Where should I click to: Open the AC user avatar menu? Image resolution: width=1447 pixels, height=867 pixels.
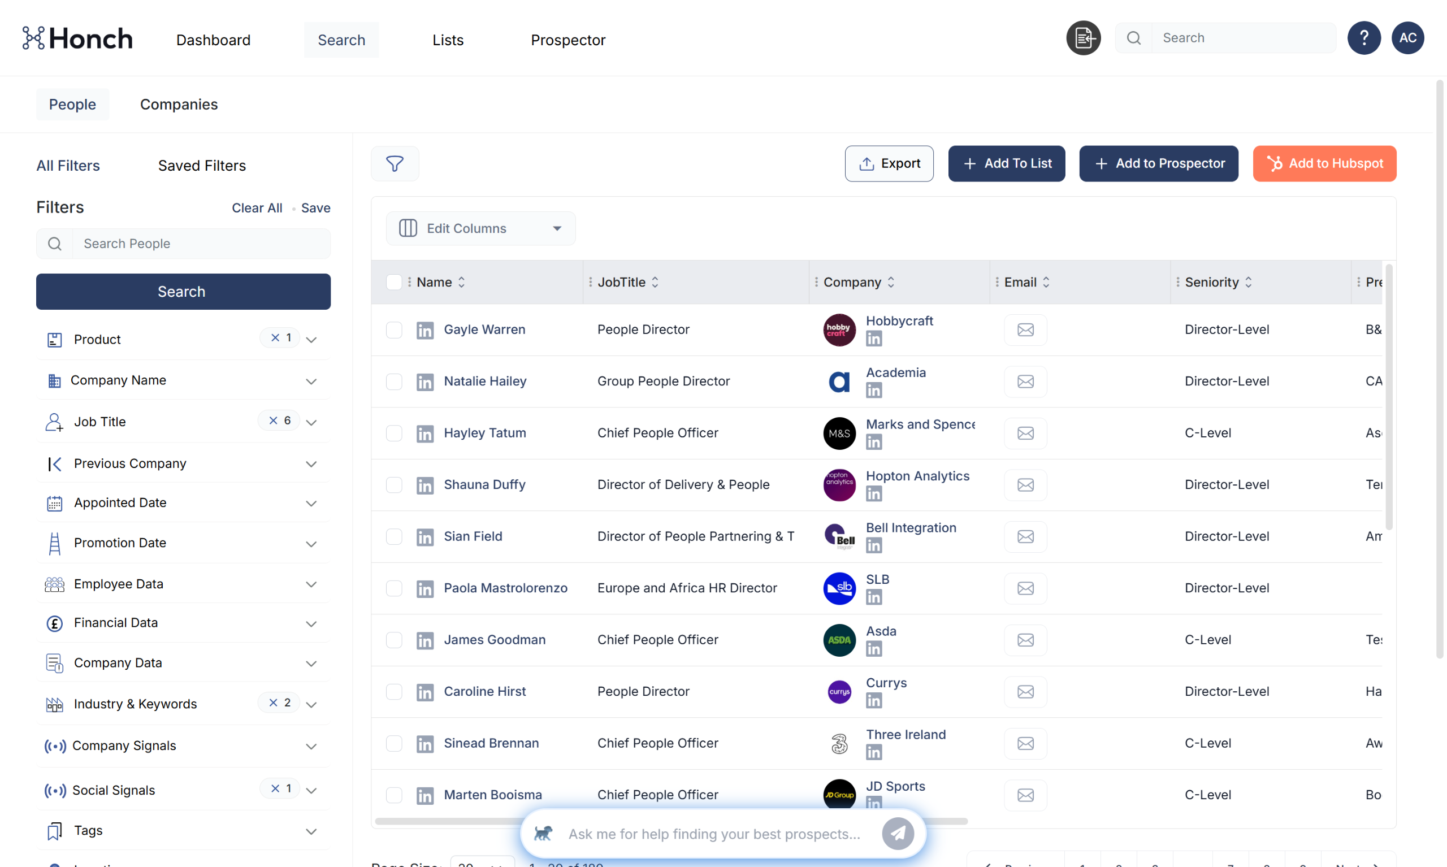click(1407, 38)
